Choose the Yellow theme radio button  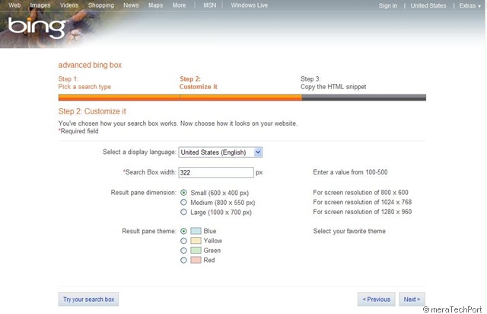click(x=183, y=241)
